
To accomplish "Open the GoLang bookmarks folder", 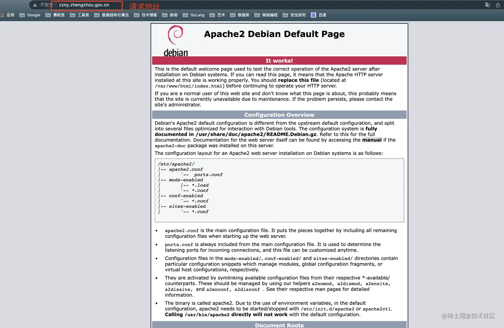I will pos(193,15).
